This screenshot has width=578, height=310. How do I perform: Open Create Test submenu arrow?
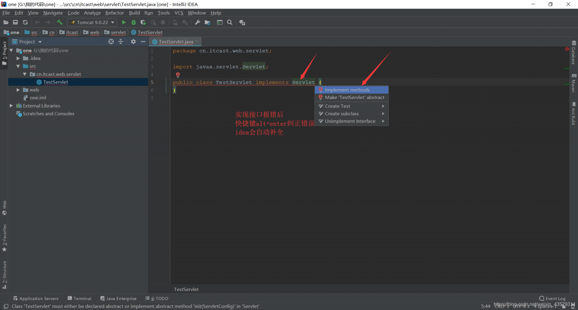click(x=383, y=106)
